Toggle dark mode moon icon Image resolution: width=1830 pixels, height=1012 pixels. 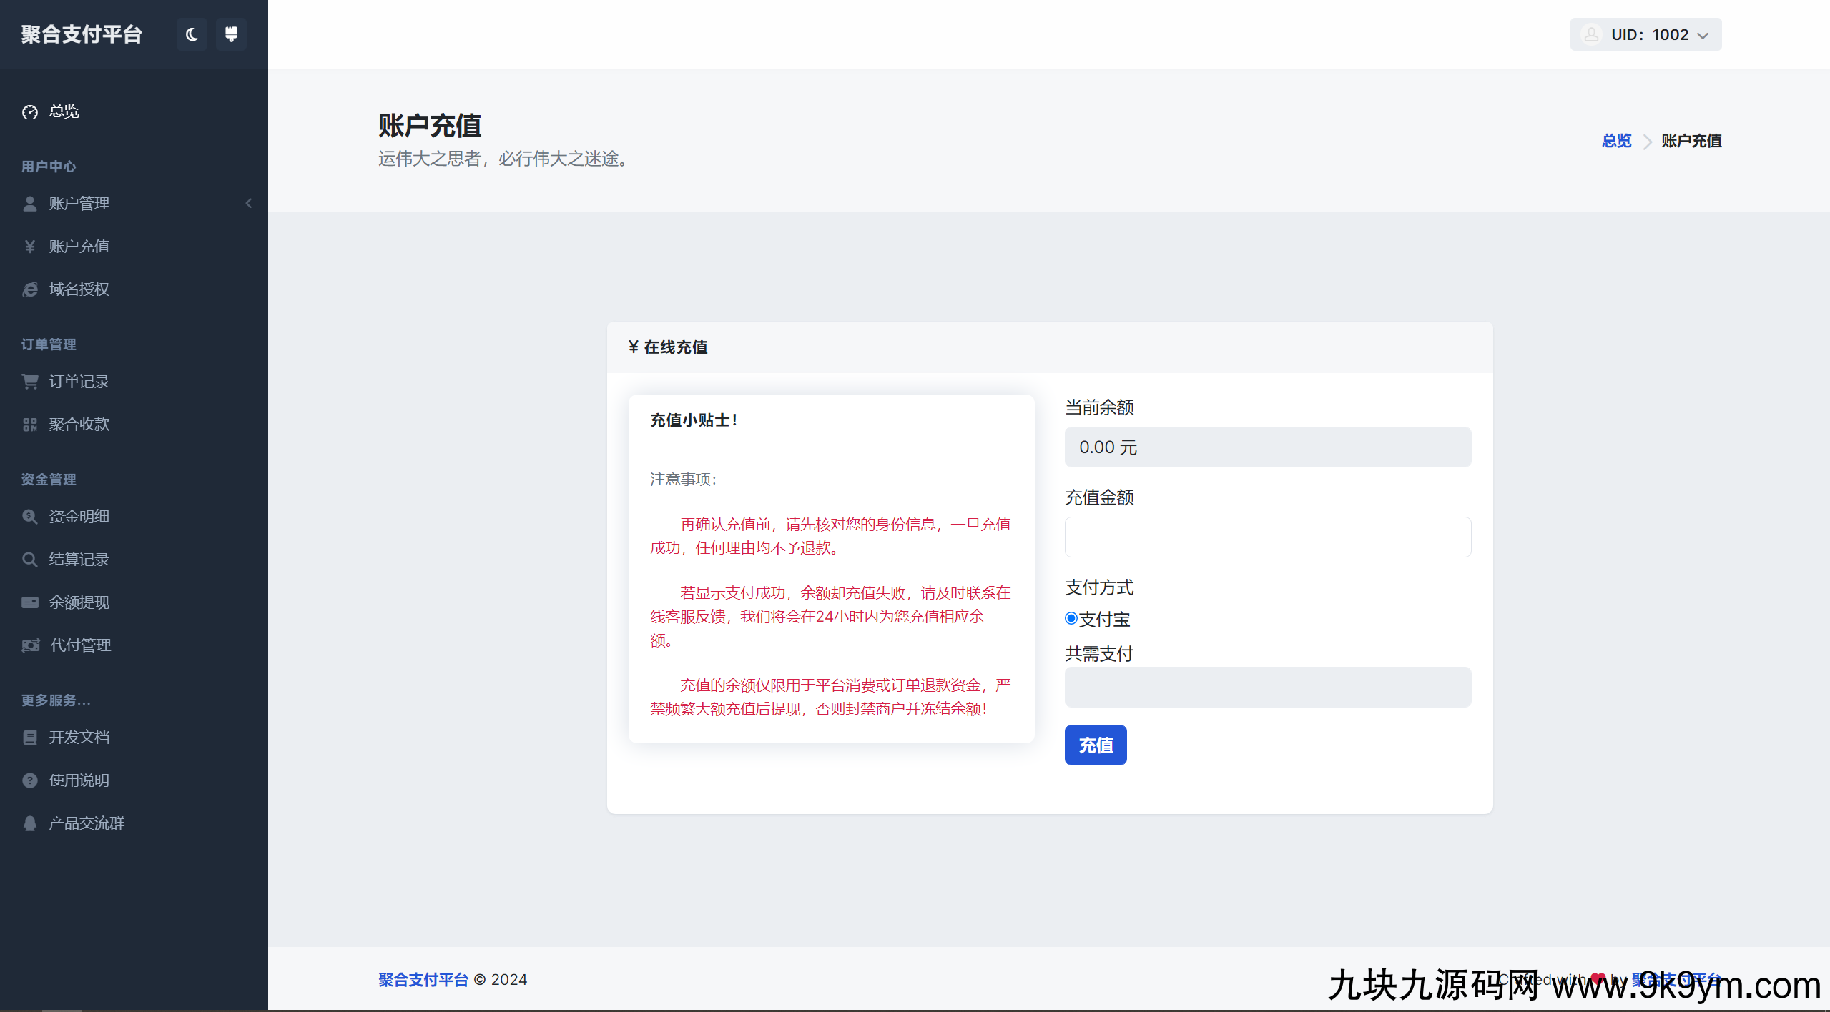click(x=192, y=34)
